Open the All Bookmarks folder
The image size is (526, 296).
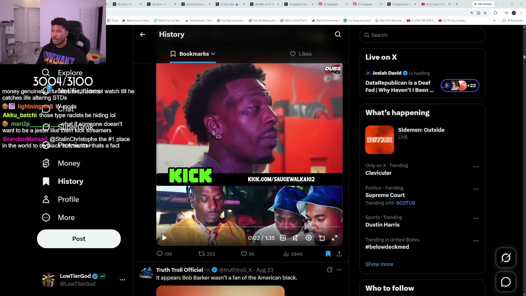(512, 21)
